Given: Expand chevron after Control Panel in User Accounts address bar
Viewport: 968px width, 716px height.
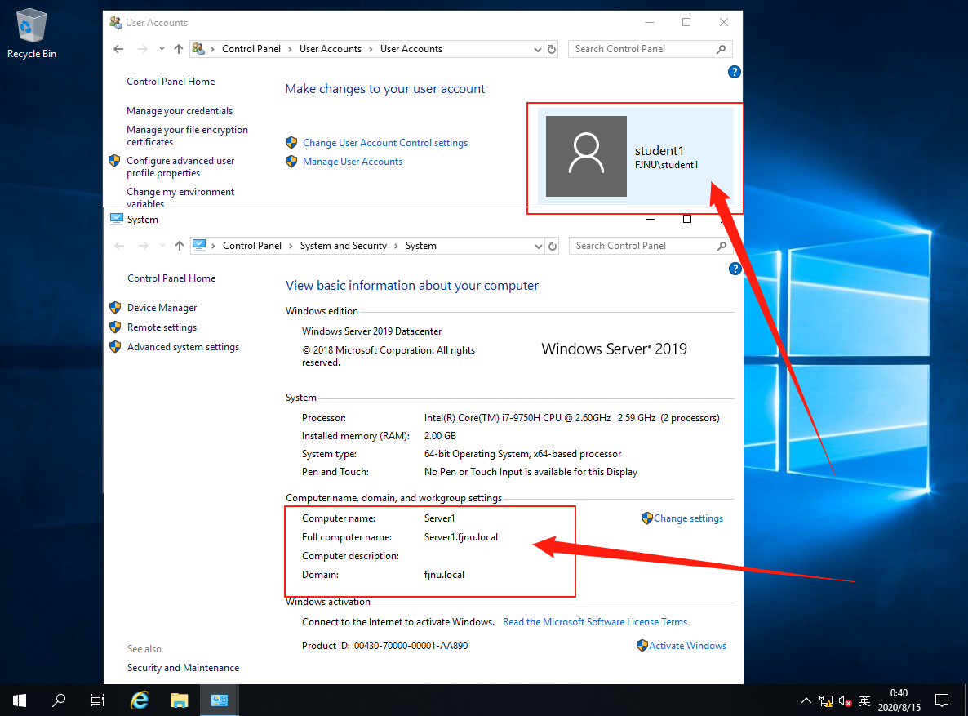Looking at the screenshot, I should point(290,49).
